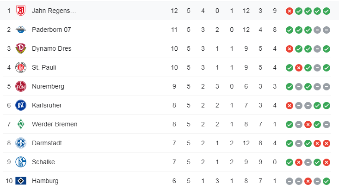
Task: Click the Darmstadt club crest
Action: click(21, 143)
